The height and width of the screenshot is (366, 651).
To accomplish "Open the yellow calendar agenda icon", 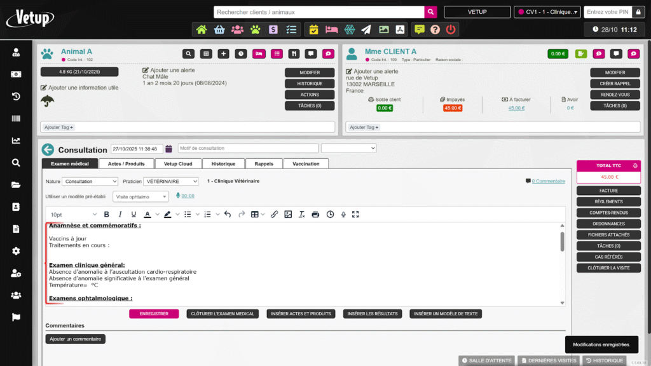I will pos(313,29).
